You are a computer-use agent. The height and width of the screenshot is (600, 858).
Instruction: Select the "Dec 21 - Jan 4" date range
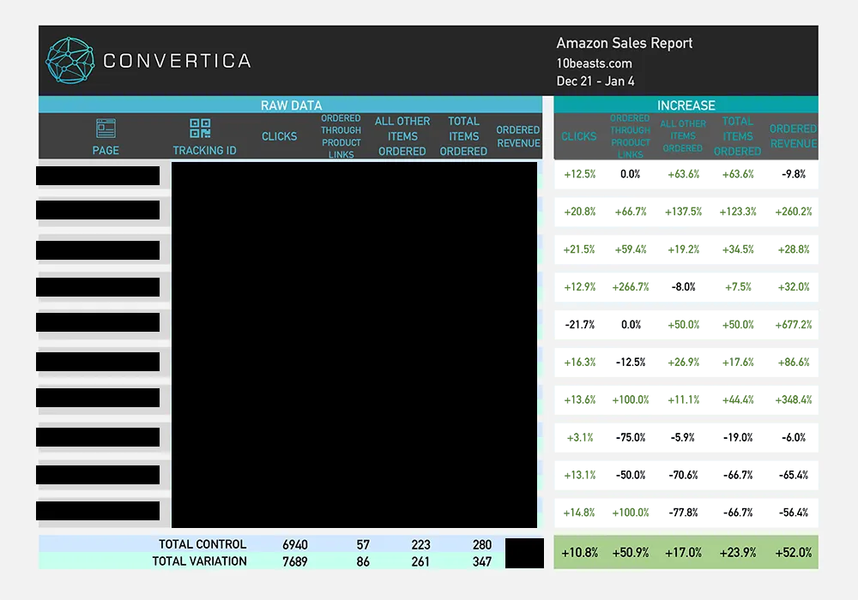pyautogui.click(x=595, y=81)
